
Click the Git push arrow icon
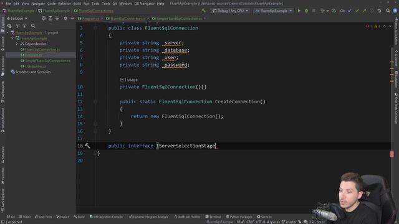[364, 11]
